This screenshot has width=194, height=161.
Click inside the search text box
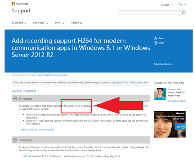click(x=149, y=13)
